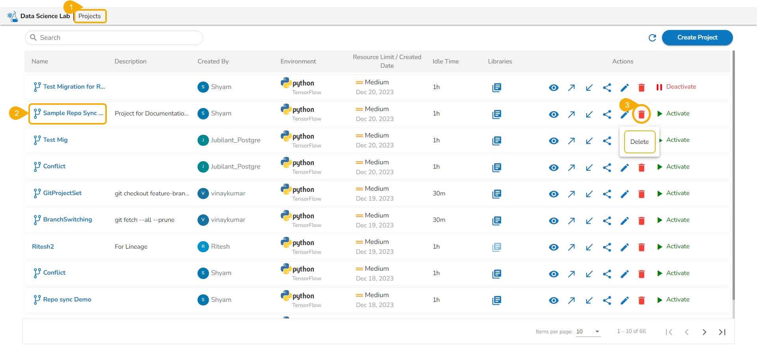Go to next page of projects
This screenshot has width=757, height=346.
704,332
